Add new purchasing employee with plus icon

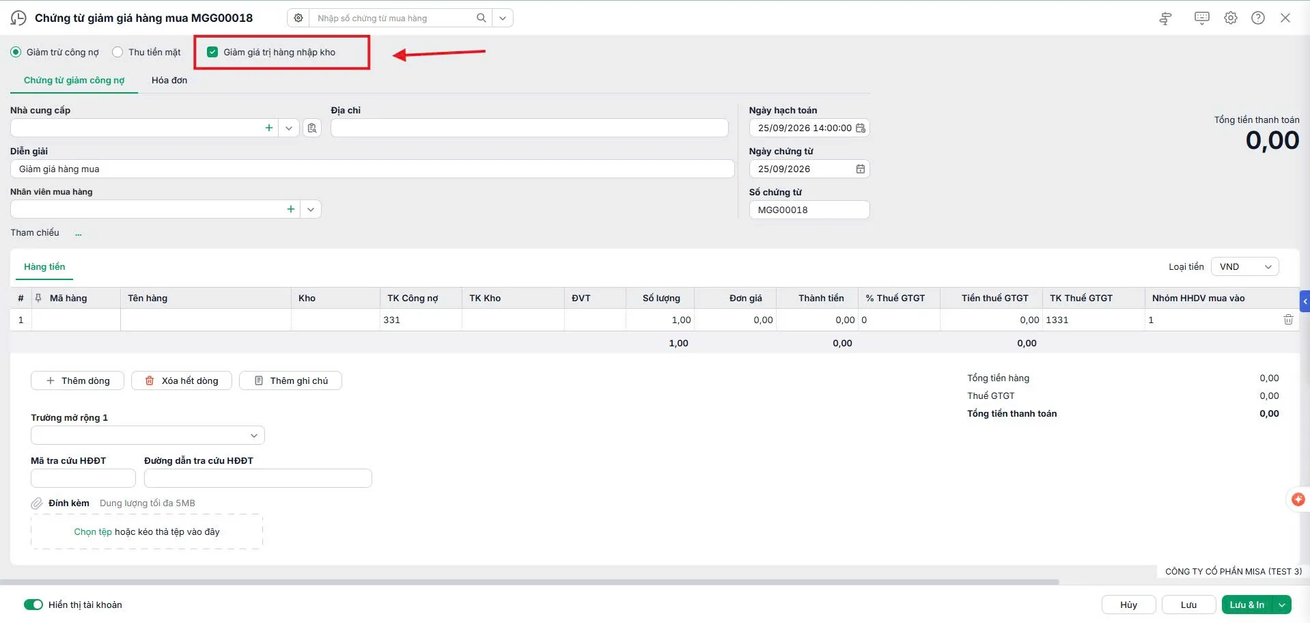tap(291, 209)
